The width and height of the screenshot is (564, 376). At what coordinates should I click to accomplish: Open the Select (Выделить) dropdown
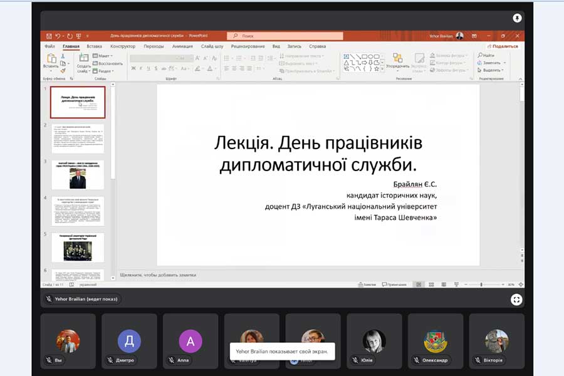point(491,70)
